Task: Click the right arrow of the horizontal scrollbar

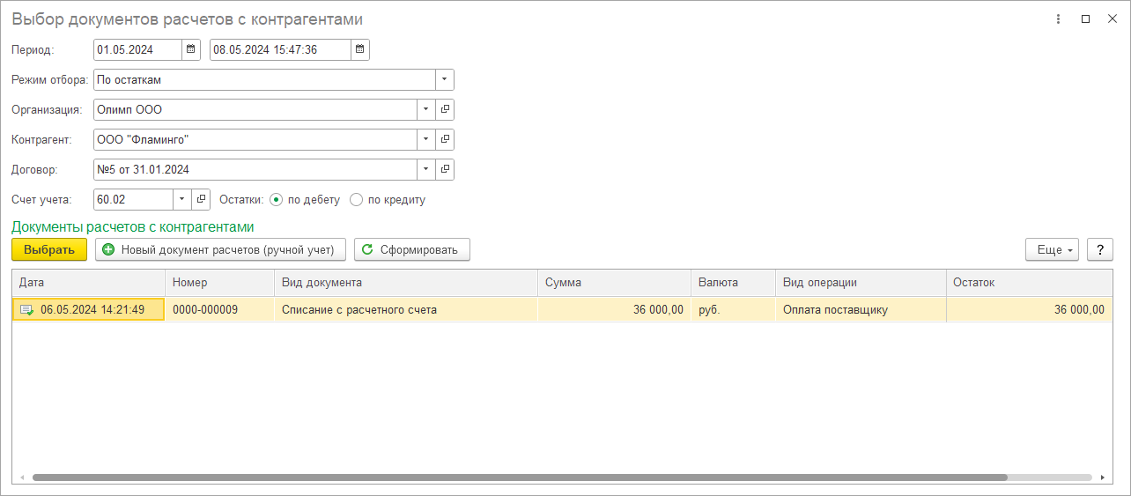Action: click(x=1103, y=477)
